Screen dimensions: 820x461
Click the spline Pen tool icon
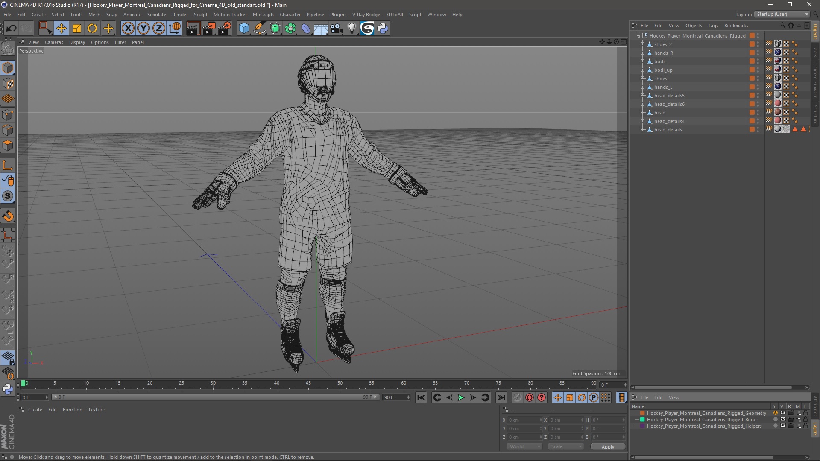tap(260, 29)
